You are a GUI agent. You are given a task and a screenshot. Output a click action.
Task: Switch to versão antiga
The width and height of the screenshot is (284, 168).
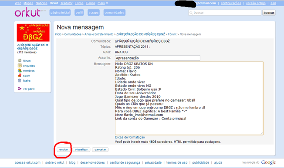pyautogui.click(x=256, y=3)
